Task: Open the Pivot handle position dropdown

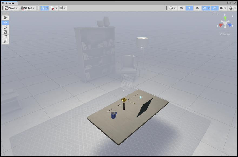Action: coord(11,8)
